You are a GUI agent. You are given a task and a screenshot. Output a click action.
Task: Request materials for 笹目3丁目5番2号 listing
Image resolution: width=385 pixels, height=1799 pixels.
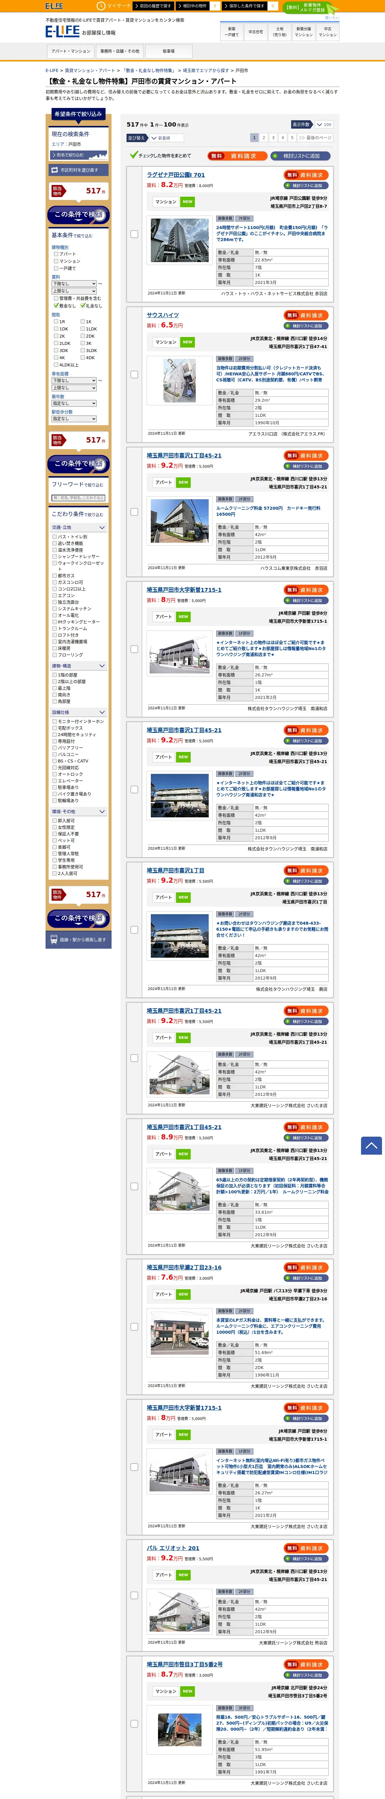306,1665
